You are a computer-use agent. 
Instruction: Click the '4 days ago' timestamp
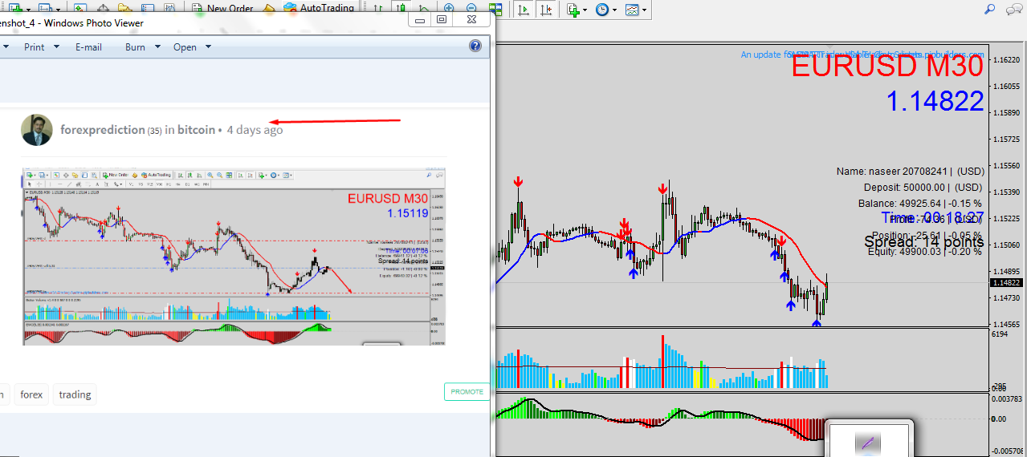point(255,129)
